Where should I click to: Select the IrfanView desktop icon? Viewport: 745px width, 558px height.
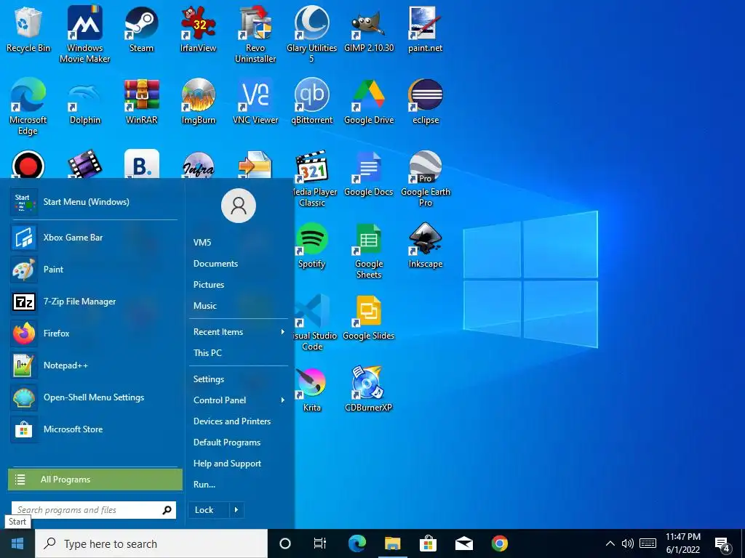pos(198,29)
